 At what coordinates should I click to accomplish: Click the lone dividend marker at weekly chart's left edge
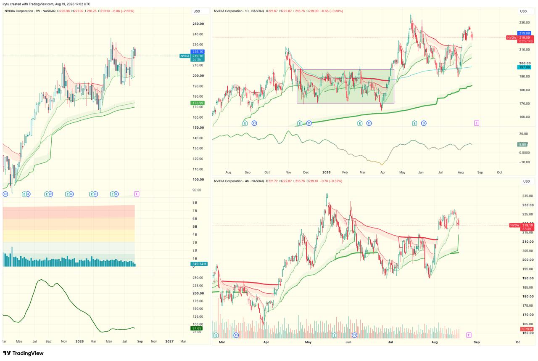pos(5,194)
